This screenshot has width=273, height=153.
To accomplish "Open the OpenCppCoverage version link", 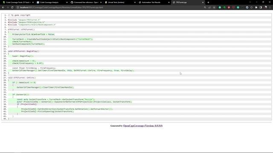I will click(x=143, y=126).
